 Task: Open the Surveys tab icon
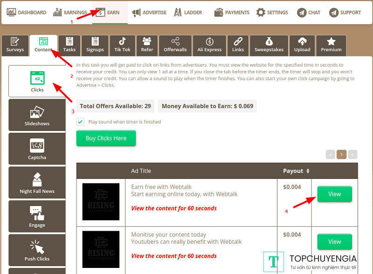point(15,42)
